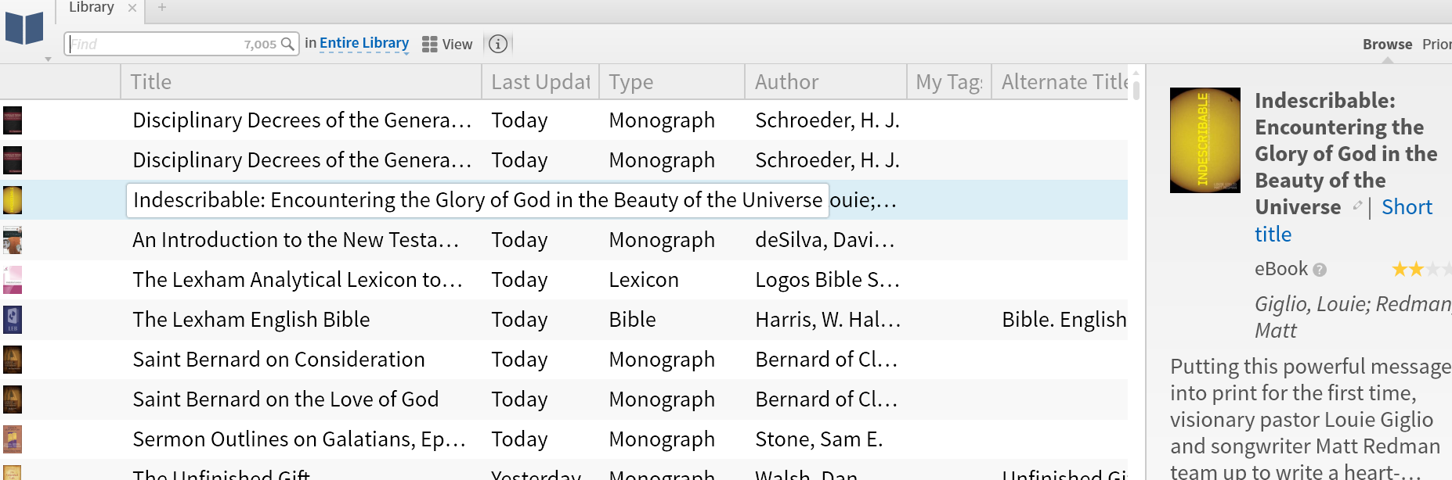Expand the panel menu arrow below book icon
Screen dimensions: 1452x480
click(x=48, y=59)
